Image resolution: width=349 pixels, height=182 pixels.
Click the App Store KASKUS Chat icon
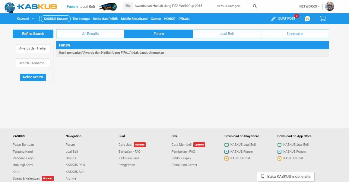tap(279, 158)
